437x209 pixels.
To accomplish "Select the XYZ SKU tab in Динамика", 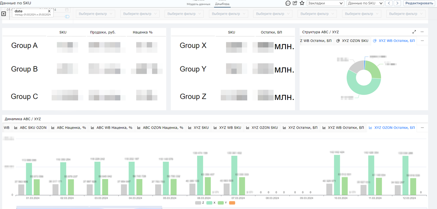I will click(x=198, y=128).
